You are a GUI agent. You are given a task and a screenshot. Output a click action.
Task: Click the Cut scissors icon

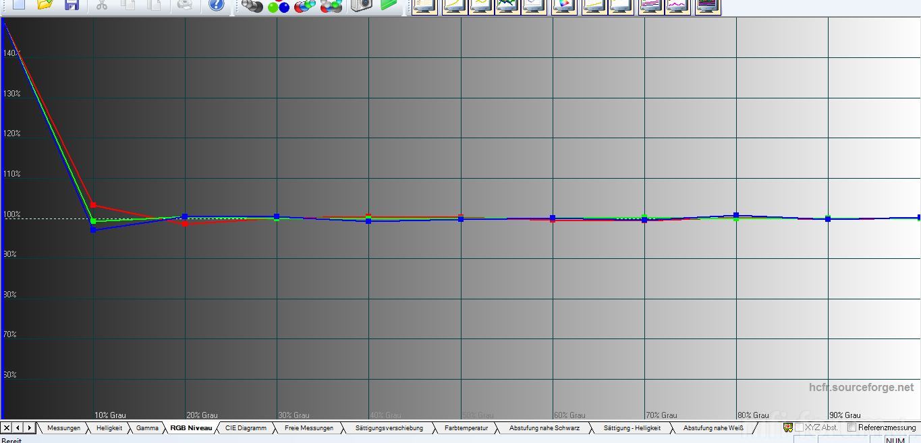pyautogui.click(x=102, y=5)
